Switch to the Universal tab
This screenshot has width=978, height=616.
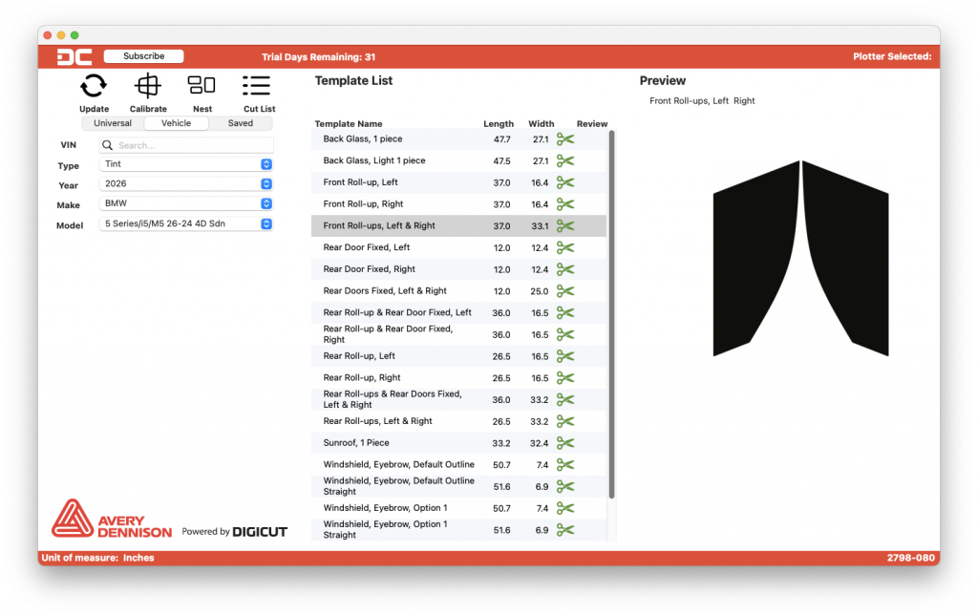point(113,123)
